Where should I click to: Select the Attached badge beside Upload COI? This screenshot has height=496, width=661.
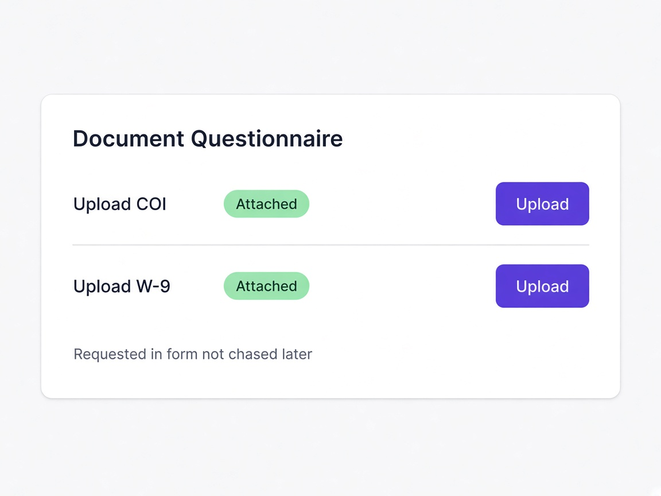coord(266,204)
